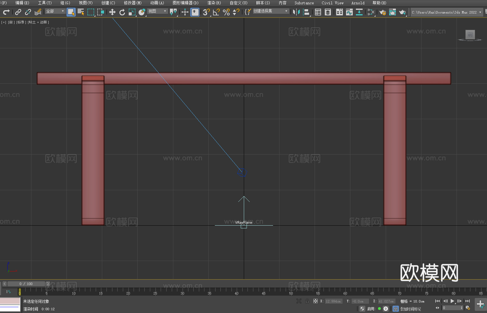The width and height of the screenshot is (487, 313).
Task: Click the Edit Named Selection Sets icon
Action: tap(248, 12)
